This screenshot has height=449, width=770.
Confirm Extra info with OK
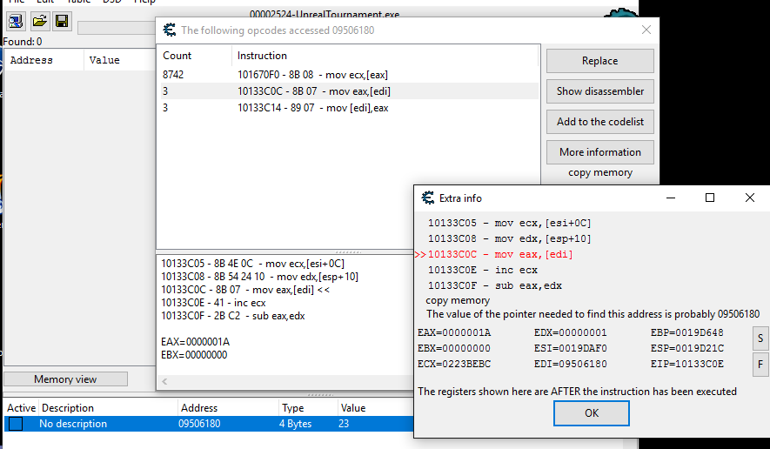(x=592, y=413)
